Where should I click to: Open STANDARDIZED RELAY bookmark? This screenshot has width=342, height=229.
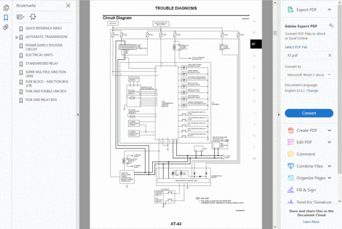click(x=42, y=63)
